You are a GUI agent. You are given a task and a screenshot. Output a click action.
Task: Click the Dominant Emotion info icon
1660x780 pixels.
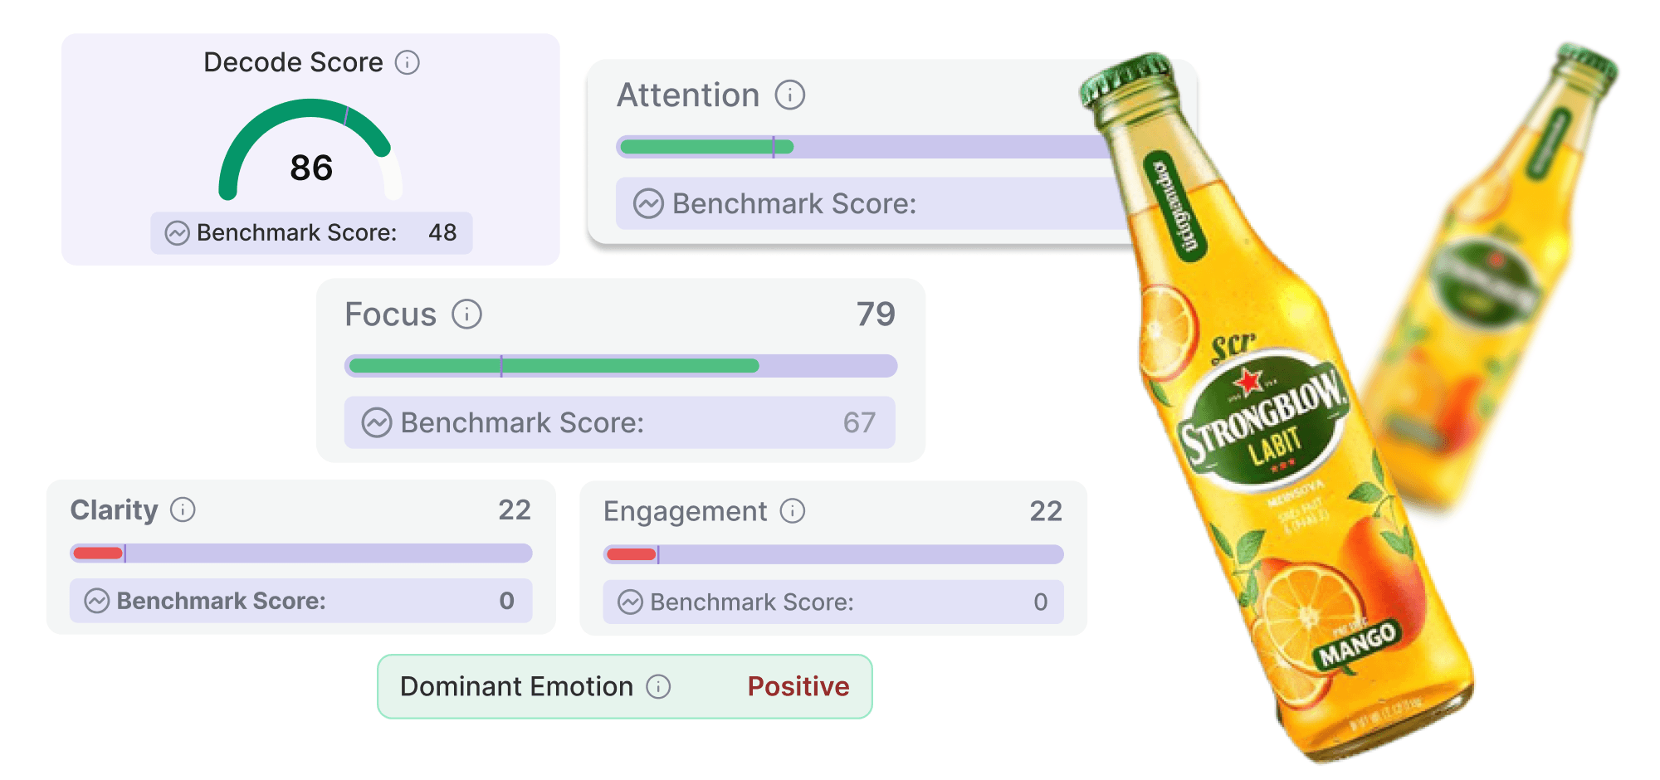pyautogui.click(x=660, y=686)
